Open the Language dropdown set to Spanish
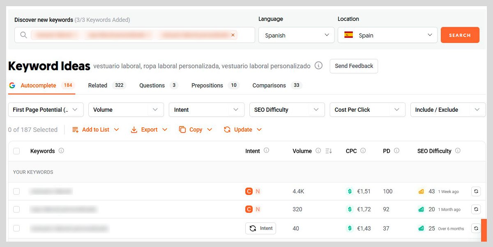The image size is (493, 247). (297, 35)
